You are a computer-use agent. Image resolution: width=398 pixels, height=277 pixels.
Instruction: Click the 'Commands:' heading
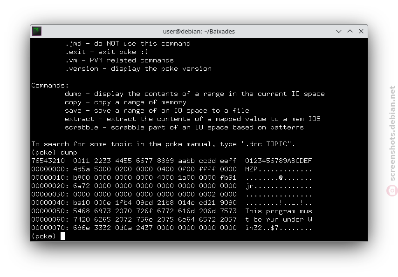(50, 86)
